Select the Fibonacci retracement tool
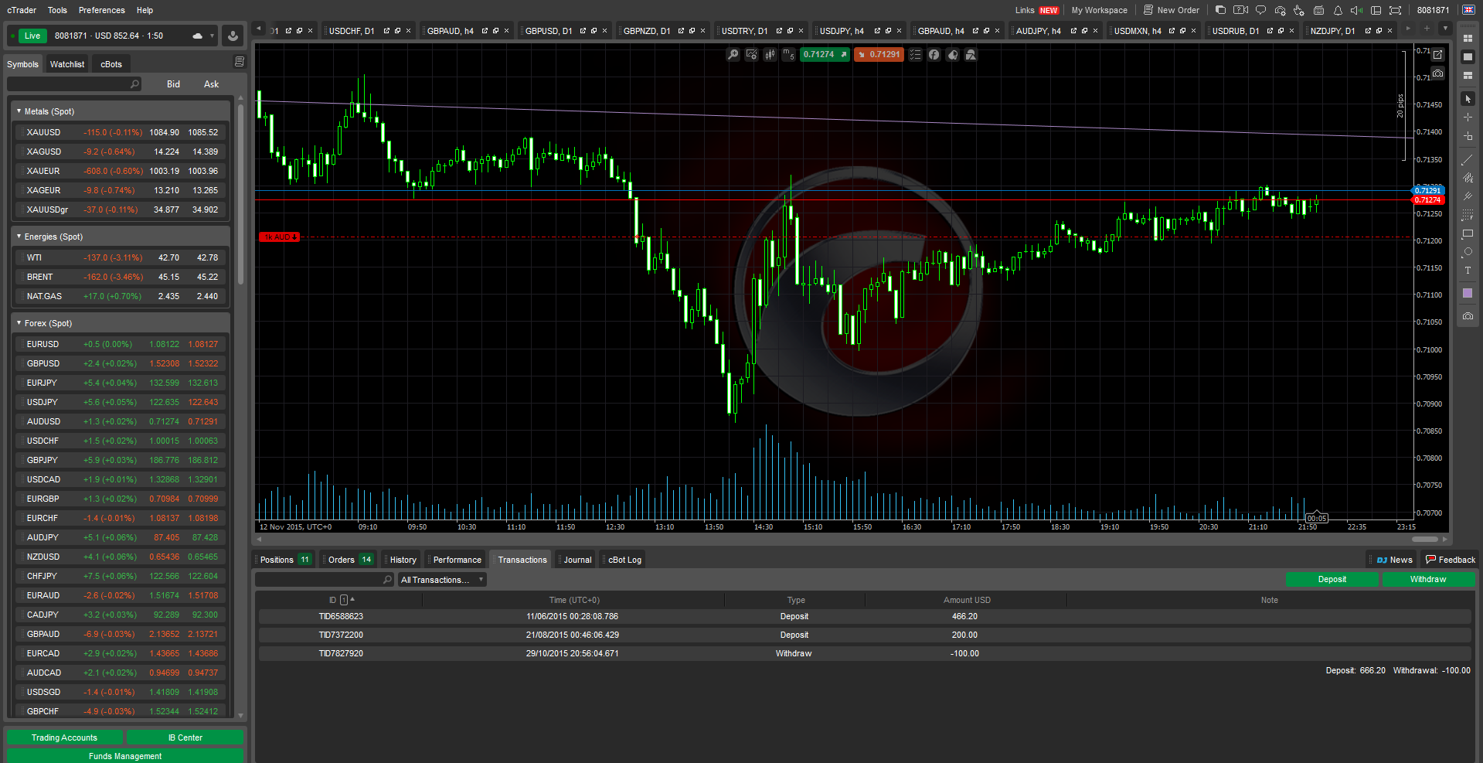This screenshot has height=763, width=1483. [1468, 215]
